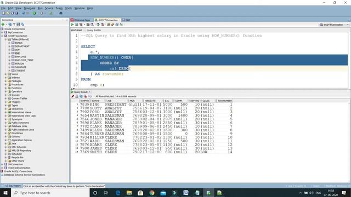The height and width of the screenshot is (197, 351).
Task: Collapse the Tables (Filtered) node
Action: [x=6, y=39]
